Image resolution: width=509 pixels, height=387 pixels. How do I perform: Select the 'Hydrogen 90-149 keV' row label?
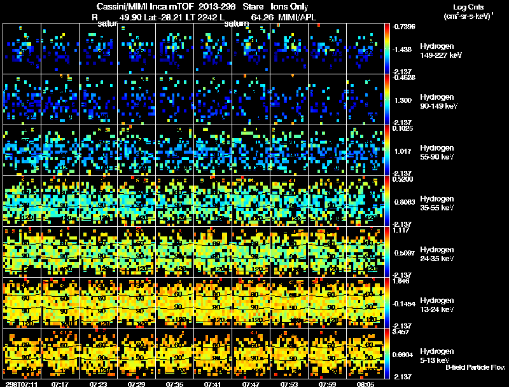click(x=438, y=102)
